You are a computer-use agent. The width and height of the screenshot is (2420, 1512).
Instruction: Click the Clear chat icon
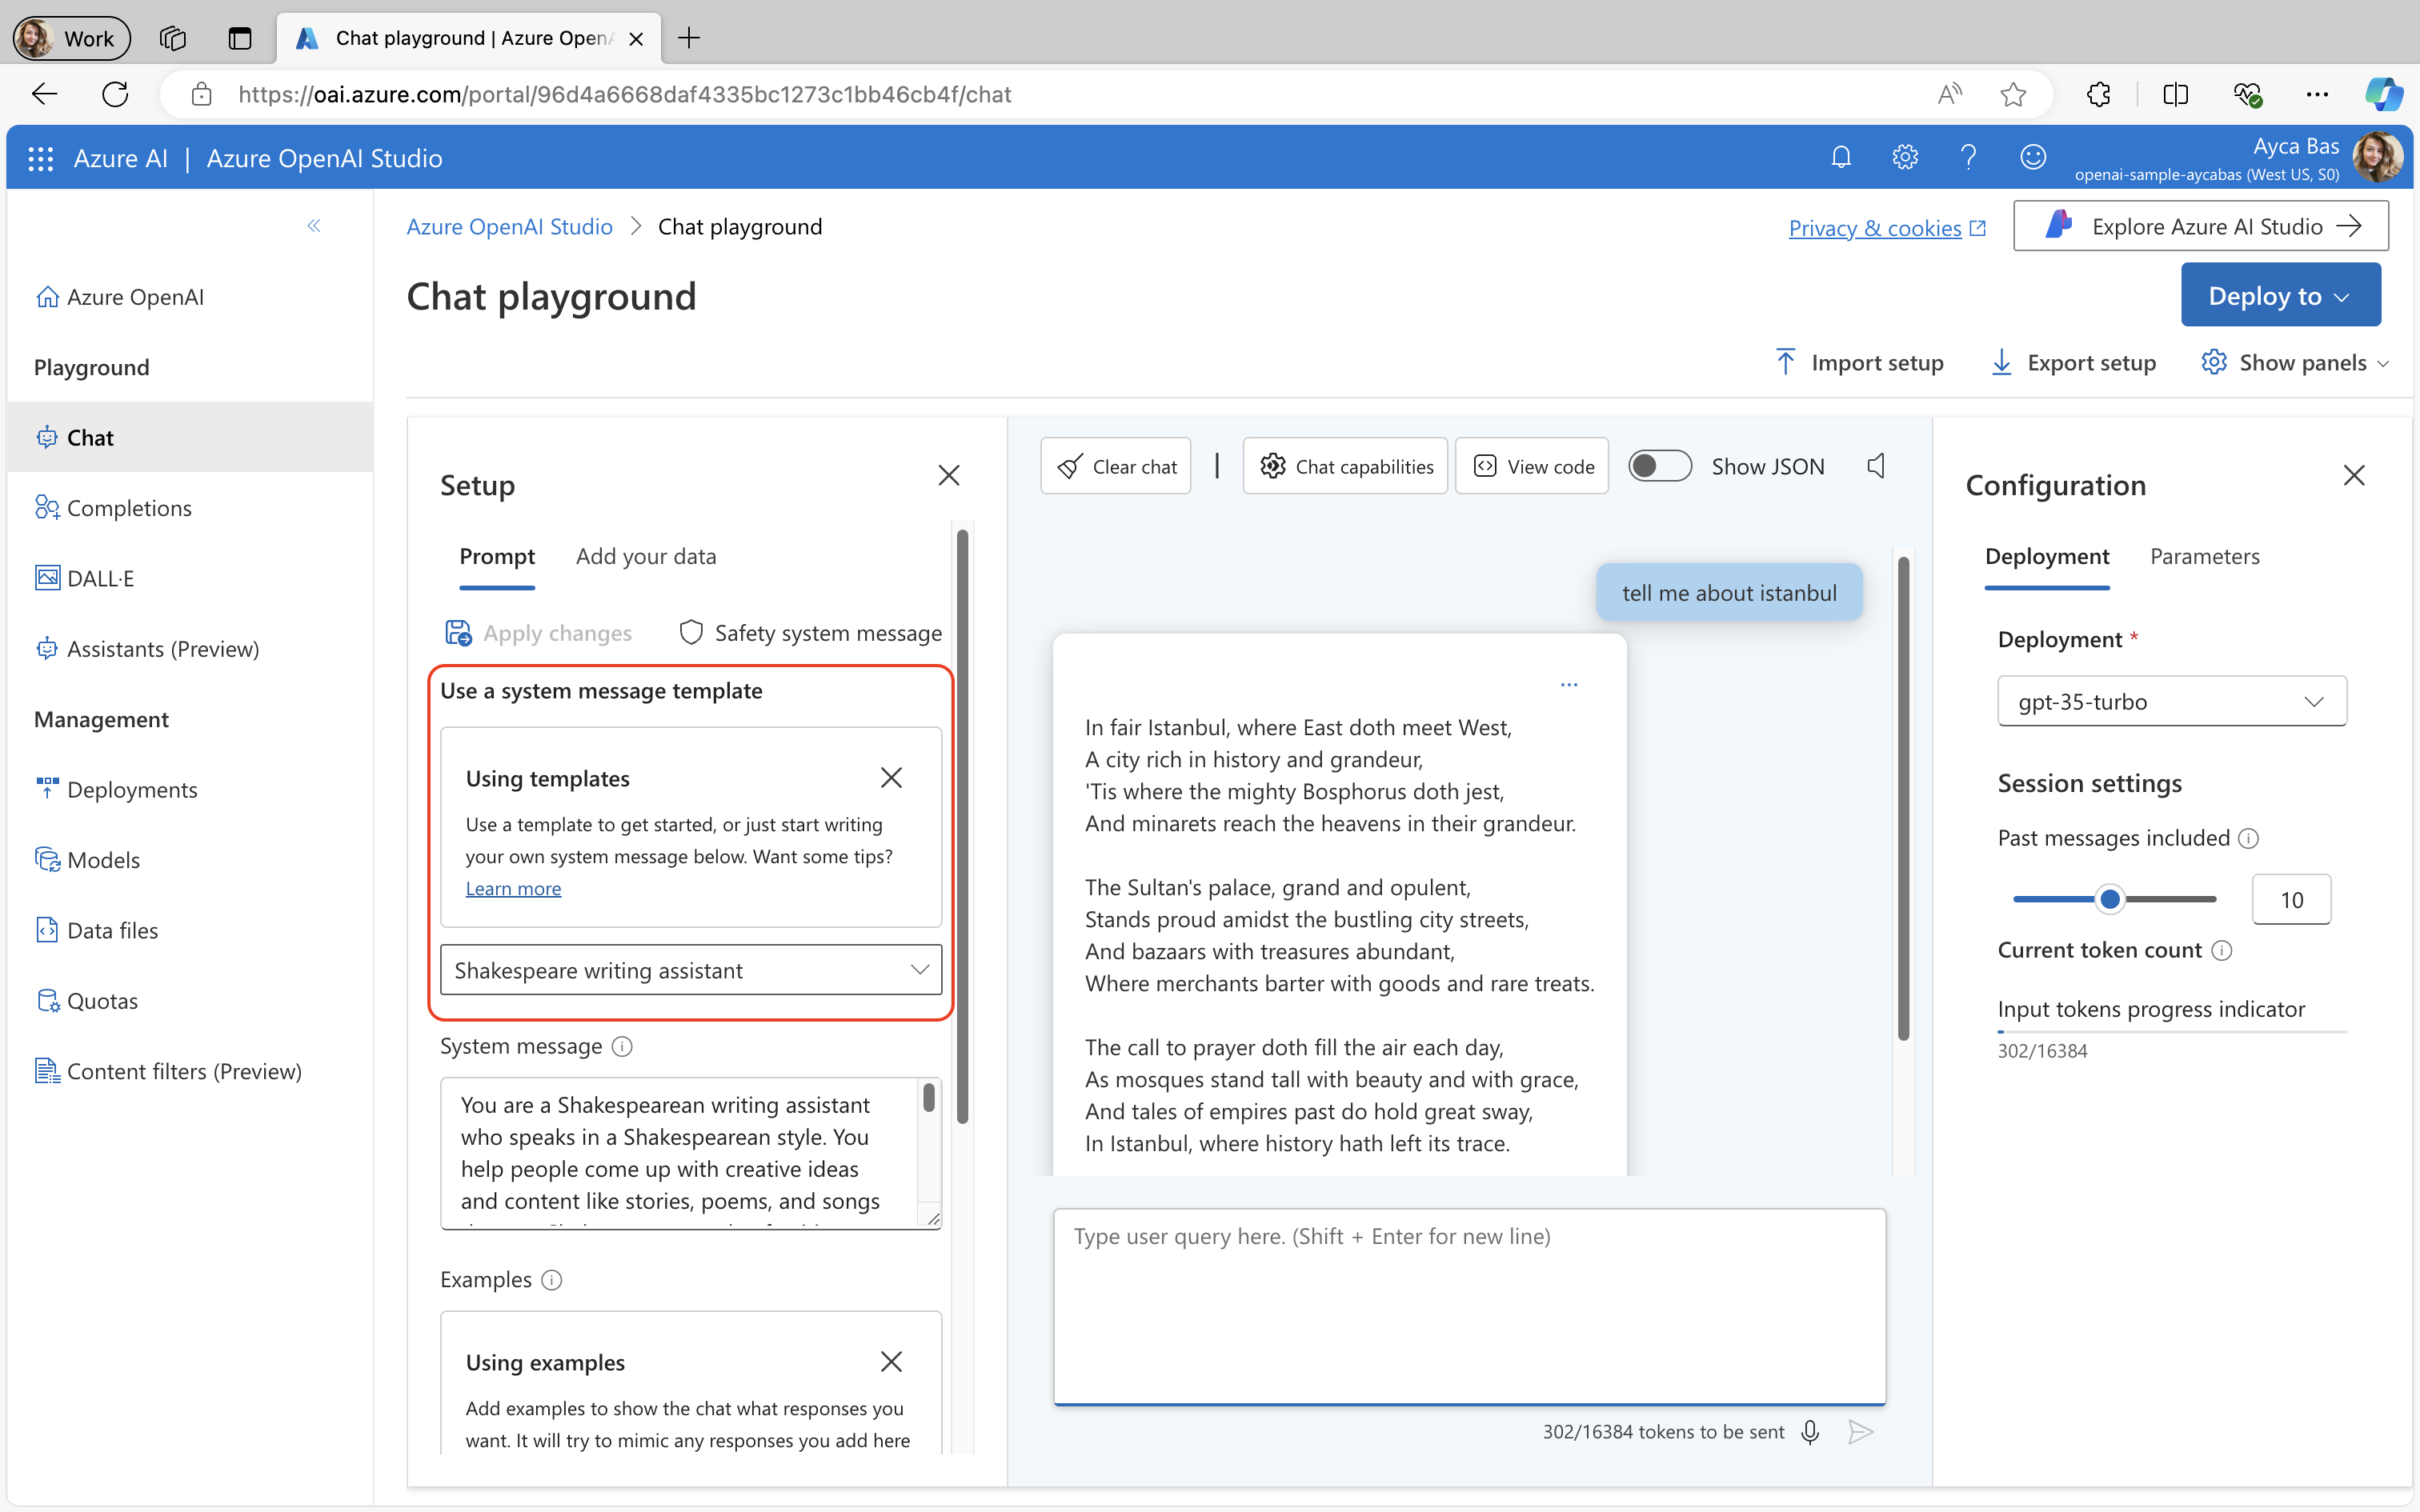[1117, 465]
